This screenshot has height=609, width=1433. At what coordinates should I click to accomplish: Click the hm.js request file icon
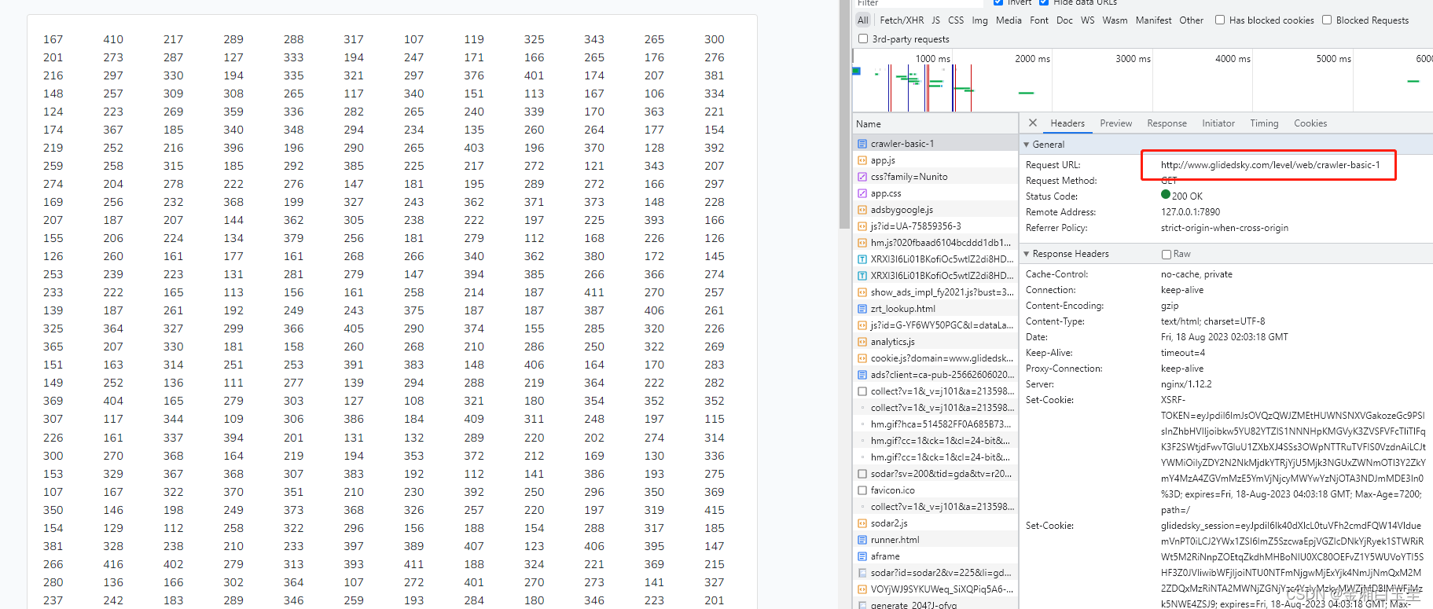[x=862, y=243]
